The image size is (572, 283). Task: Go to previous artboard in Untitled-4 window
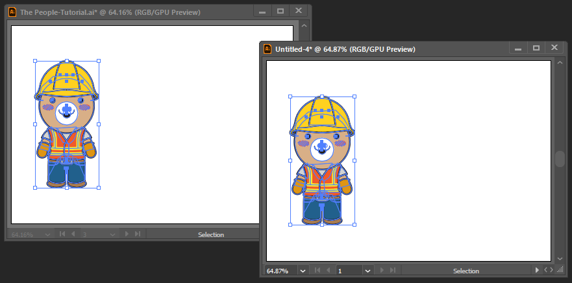(x=328, y=270)
